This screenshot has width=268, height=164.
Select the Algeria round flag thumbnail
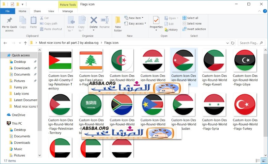point(122,60)
